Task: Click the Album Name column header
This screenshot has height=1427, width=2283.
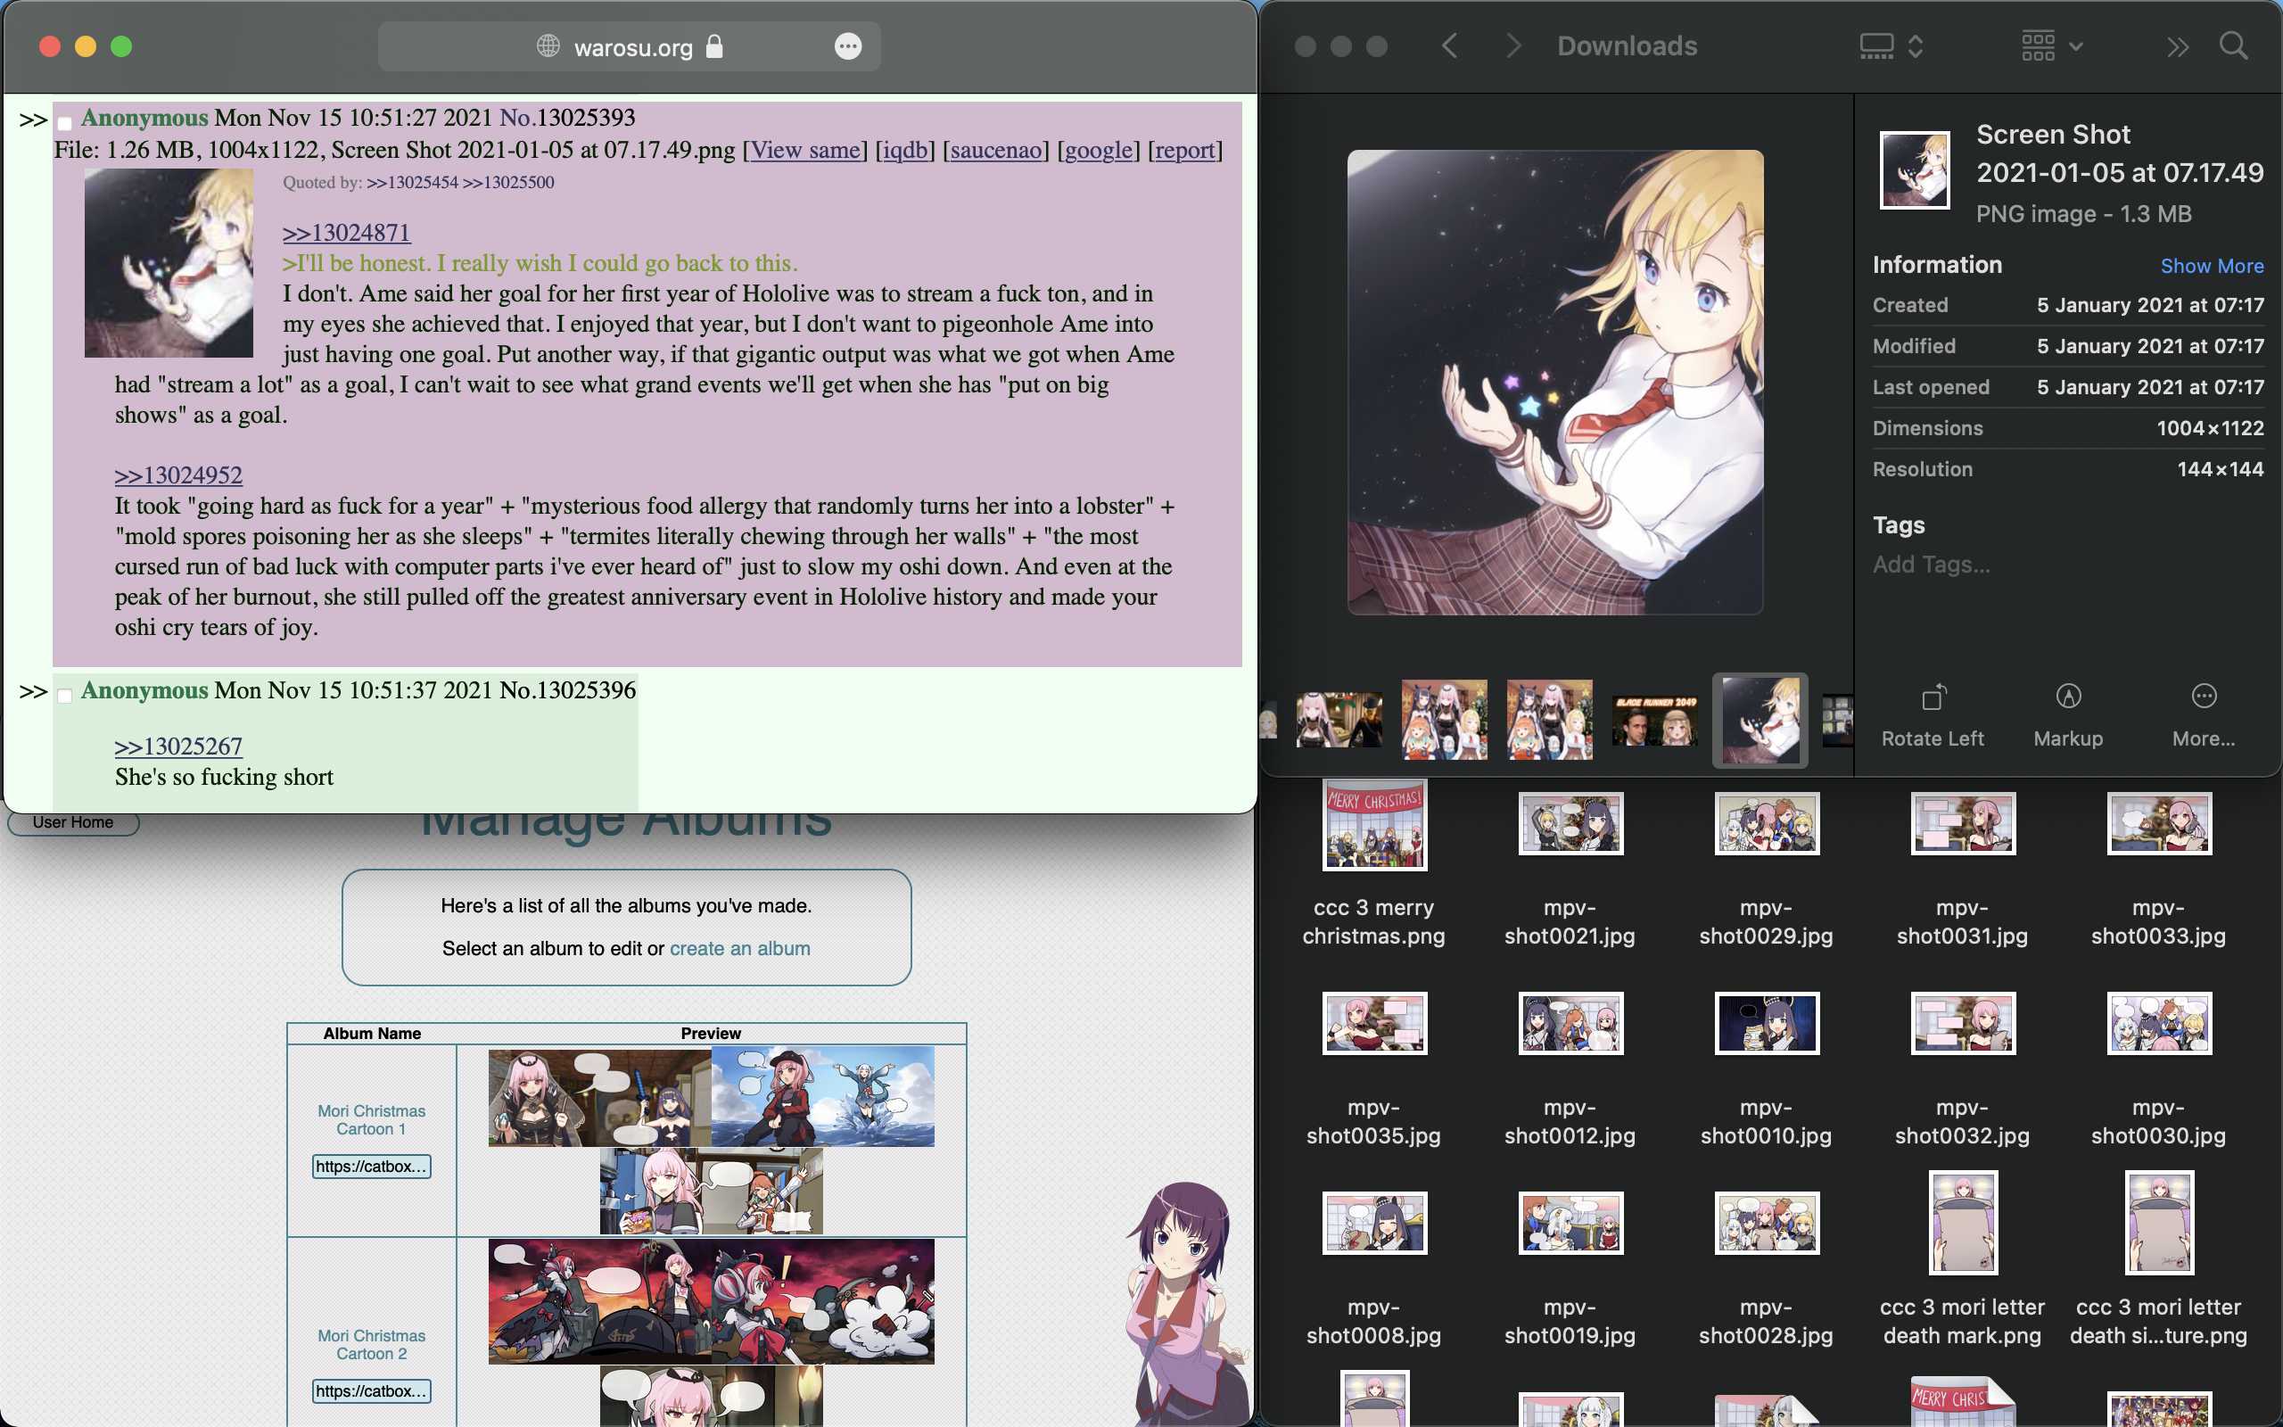Action: 372,1034
